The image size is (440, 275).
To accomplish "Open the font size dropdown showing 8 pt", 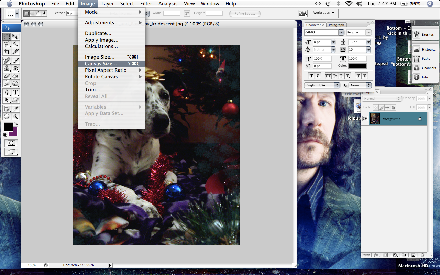I will point(333,42).
